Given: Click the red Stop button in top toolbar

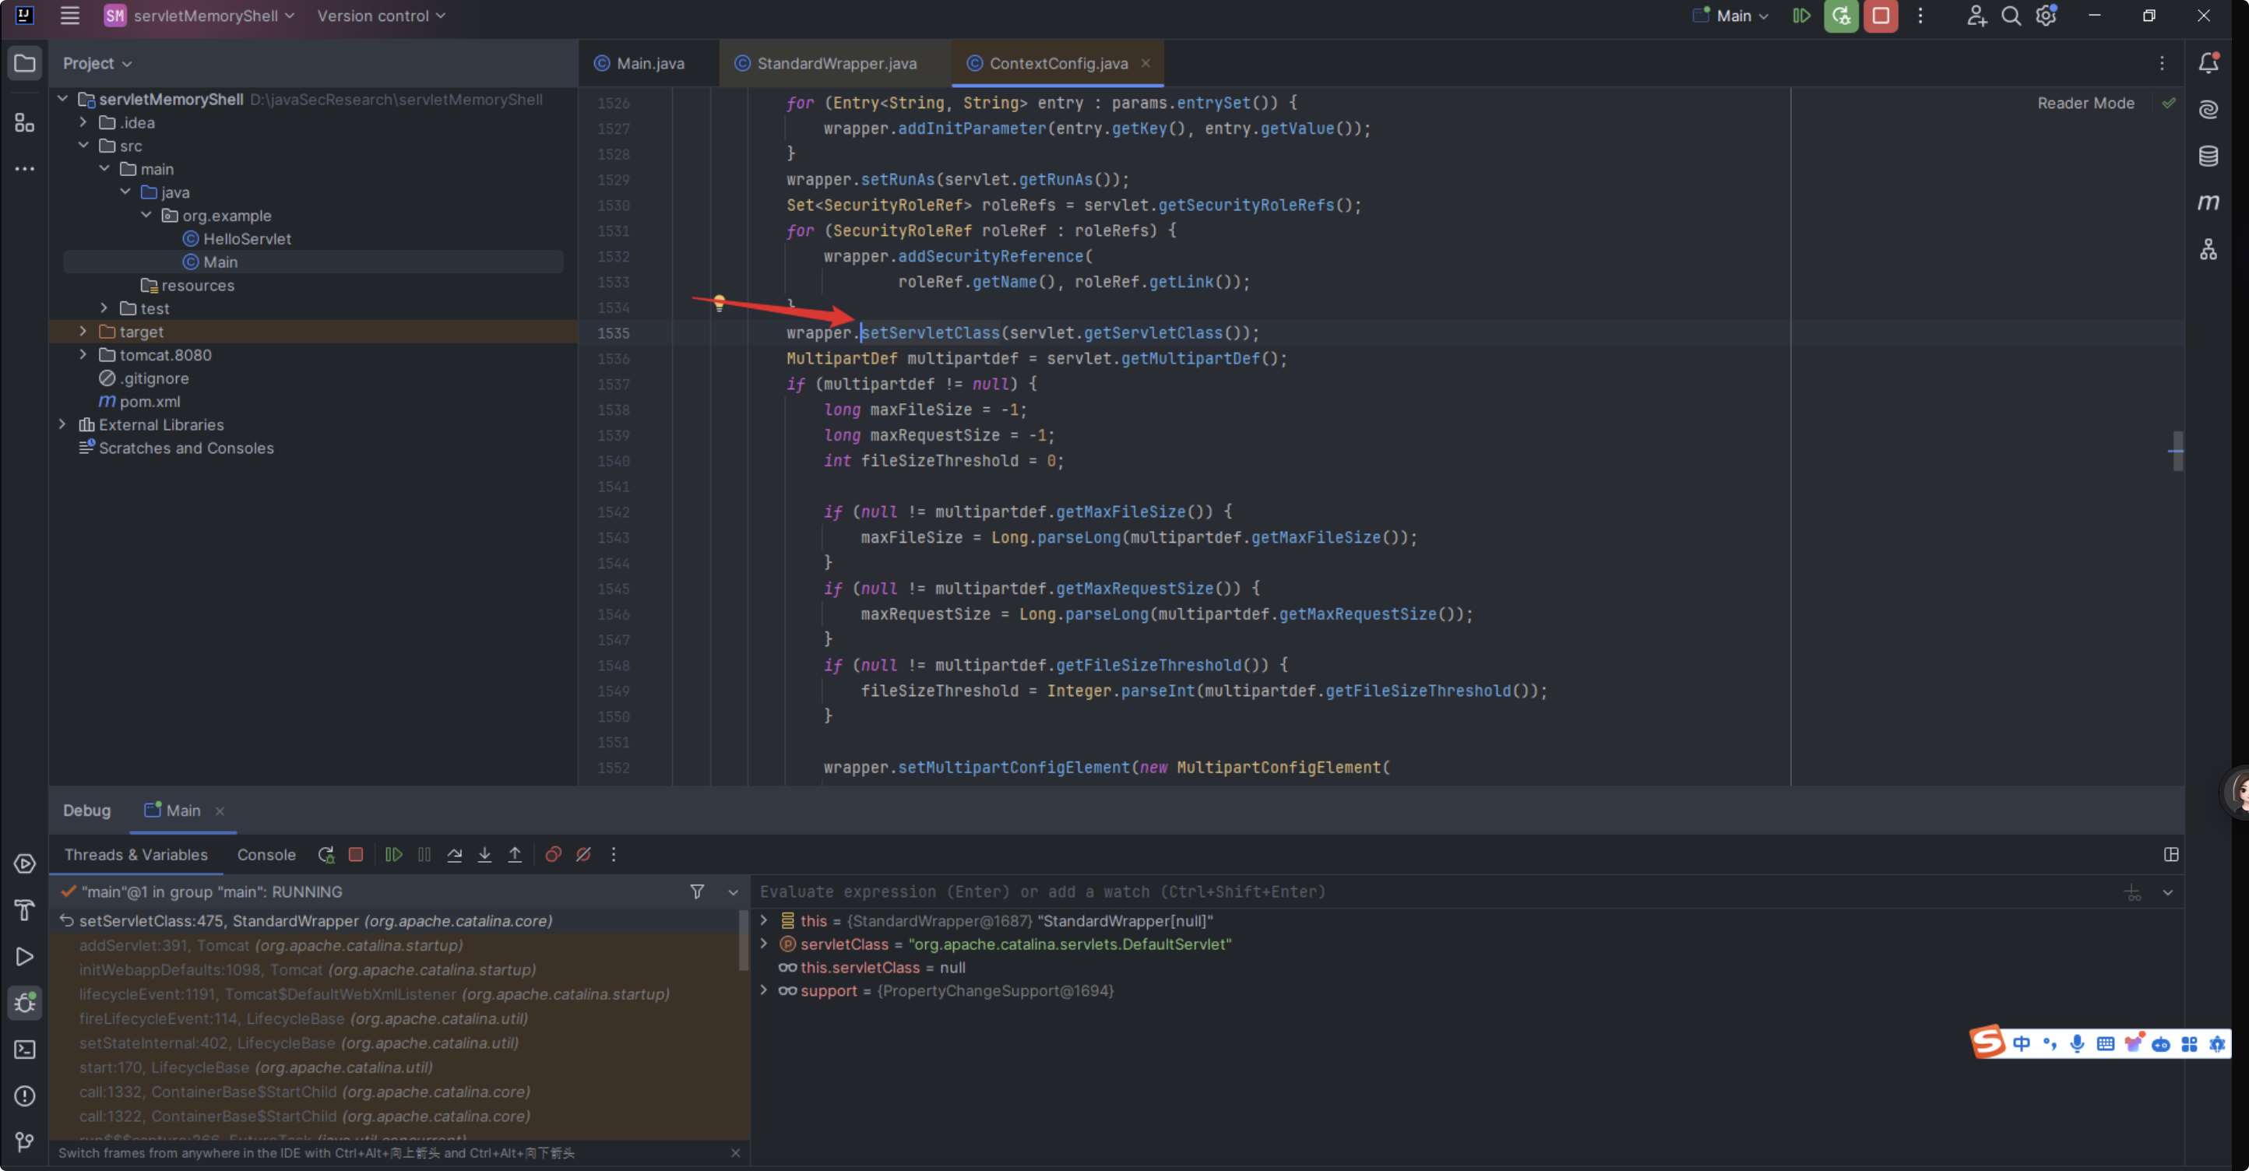Looking at the screenshot, I should [1881, 16].
